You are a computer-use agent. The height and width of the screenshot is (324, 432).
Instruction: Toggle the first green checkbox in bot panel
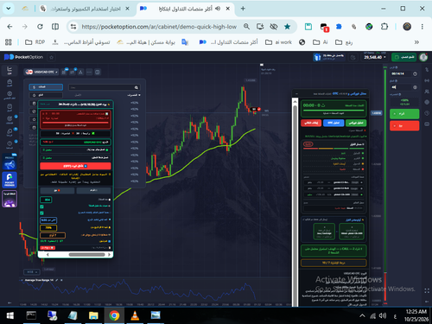(41, 206)
